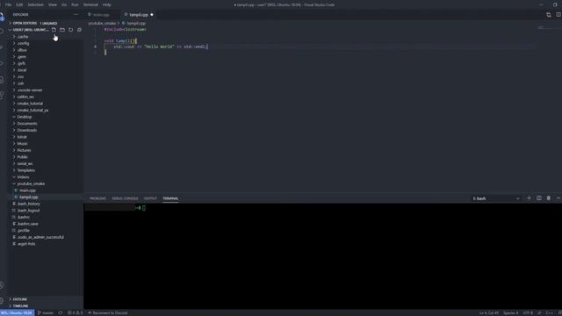Refresh the Explorer file tree
Image resolution: width=562 pixels, height=316 pixels.
[x=71, y=30]
